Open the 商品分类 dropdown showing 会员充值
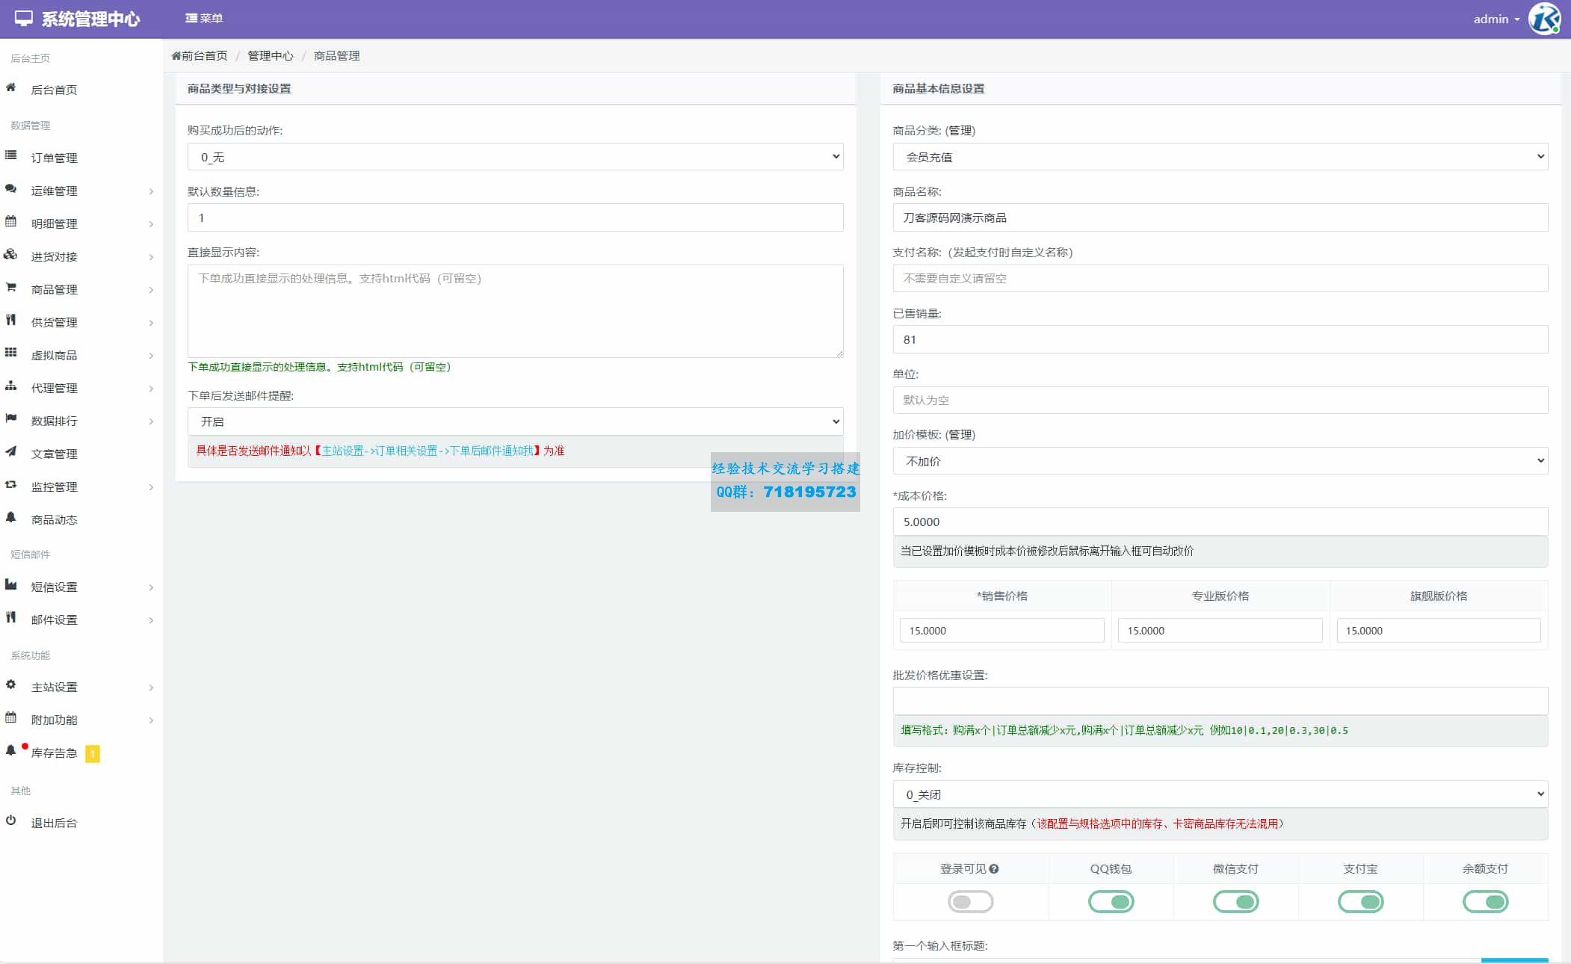 click(1220, 157)
